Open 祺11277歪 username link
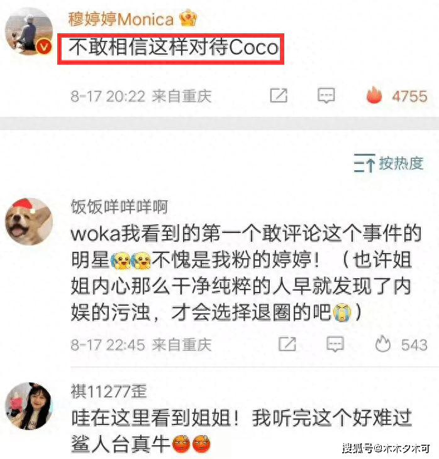 pos(109,391)
